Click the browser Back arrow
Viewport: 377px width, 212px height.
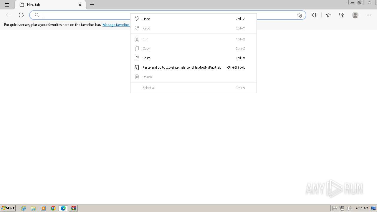(x=8, y=15)
